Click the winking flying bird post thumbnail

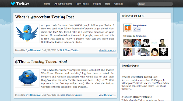pos(27,33)
